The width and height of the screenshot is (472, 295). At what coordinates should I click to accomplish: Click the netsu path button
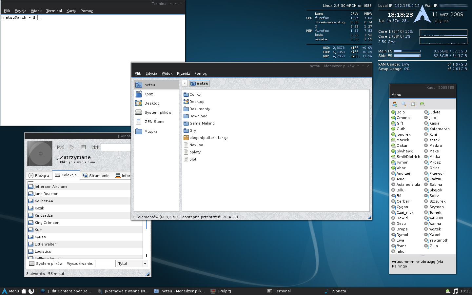199,83
